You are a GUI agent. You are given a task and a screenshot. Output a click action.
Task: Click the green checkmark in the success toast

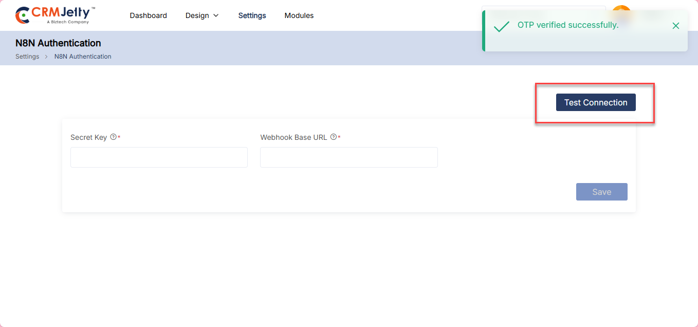501,27
